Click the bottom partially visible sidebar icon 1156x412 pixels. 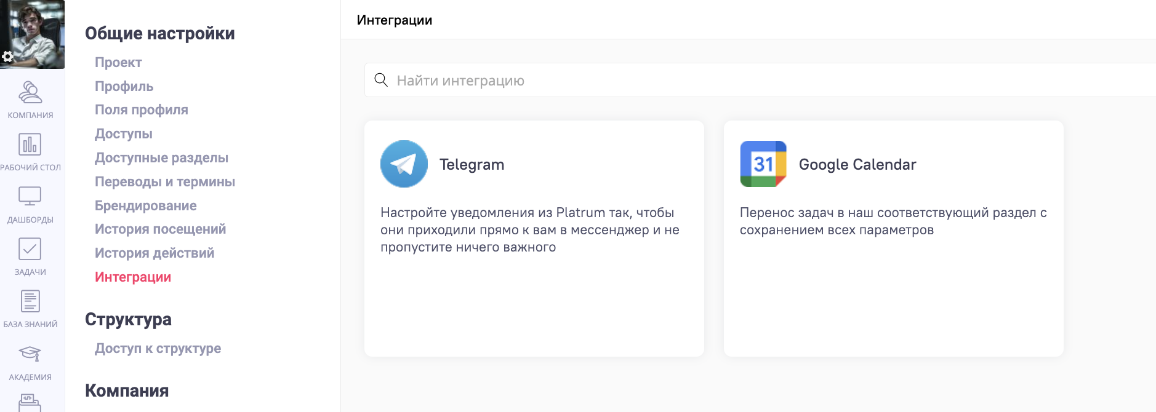click(x=30, y=403)
